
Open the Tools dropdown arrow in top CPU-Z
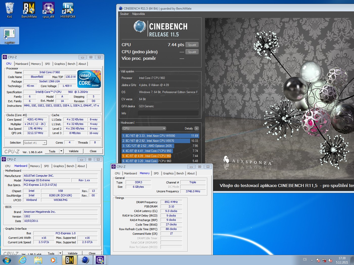[61, 151]
